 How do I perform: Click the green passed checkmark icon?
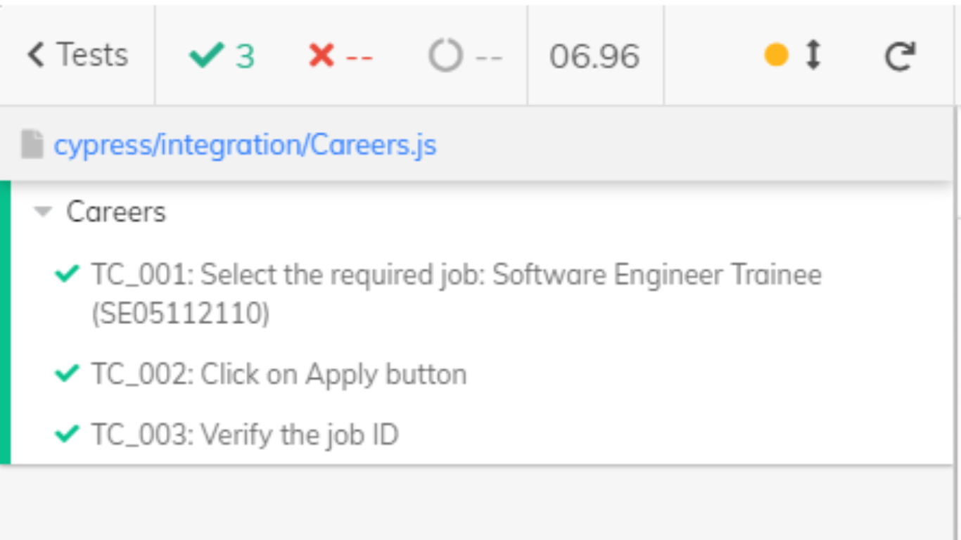(206, 55)
